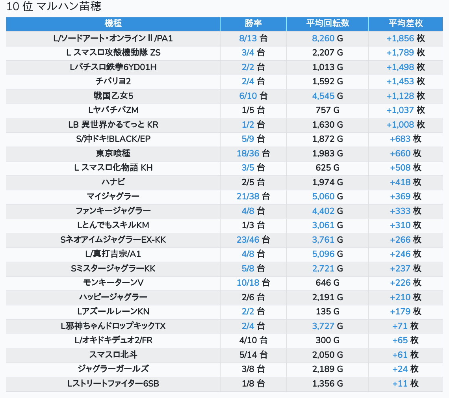Sort by the 勝率 column header
The height and width of the screenshot is (398, 449).
click(x=253, y=23)
